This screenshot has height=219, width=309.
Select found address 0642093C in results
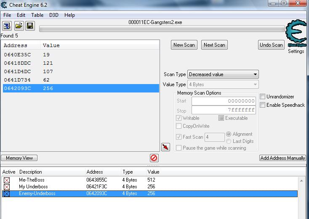coord(81,88)
